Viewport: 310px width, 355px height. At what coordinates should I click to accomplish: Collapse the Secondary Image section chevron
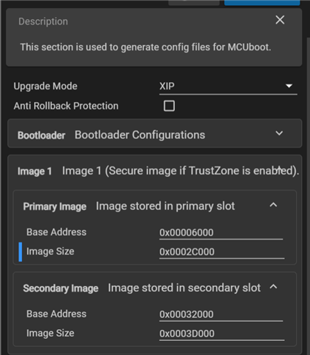point(273,287)
